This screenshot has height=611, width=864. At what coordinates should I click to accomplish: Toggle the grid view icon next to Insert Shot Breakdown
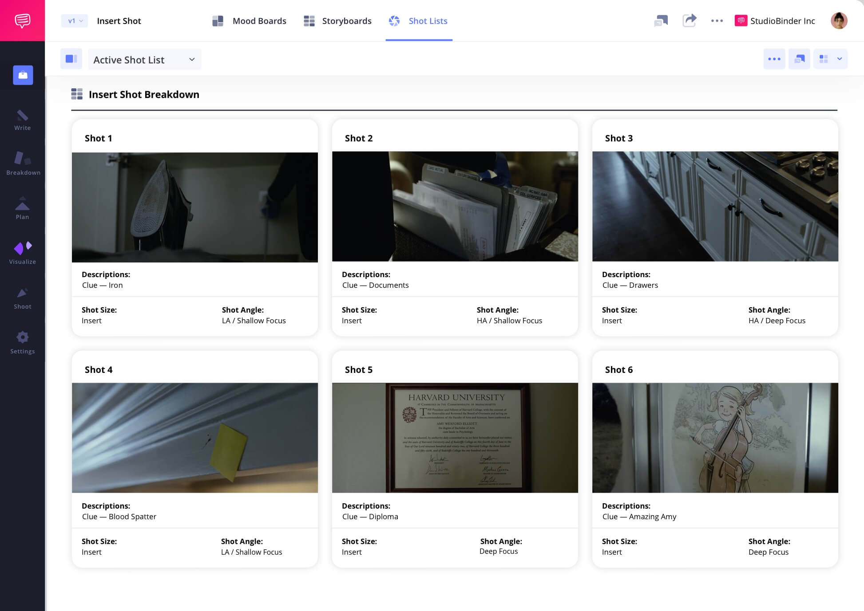[x=77, y=94]
